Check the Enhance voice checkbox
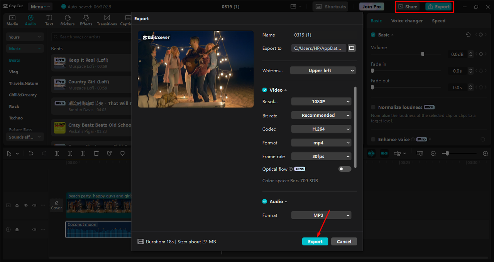 click(x=373, y=139)
